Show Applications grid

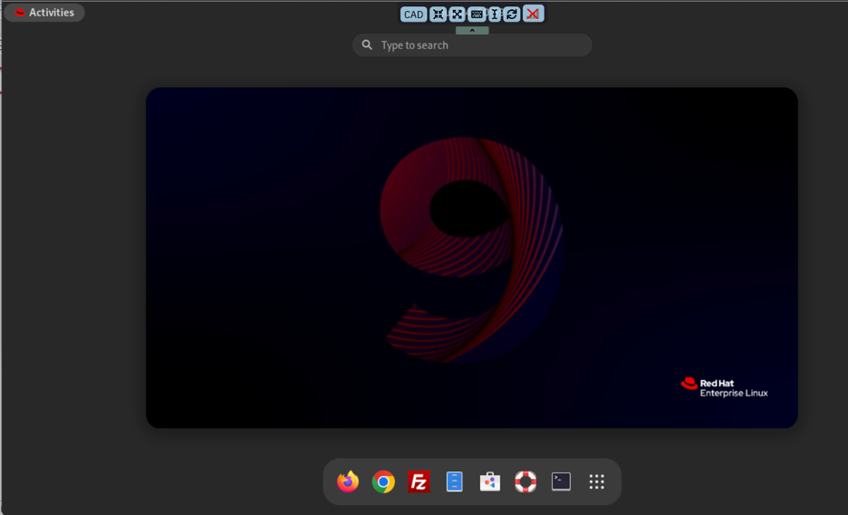tap(596, 481)
